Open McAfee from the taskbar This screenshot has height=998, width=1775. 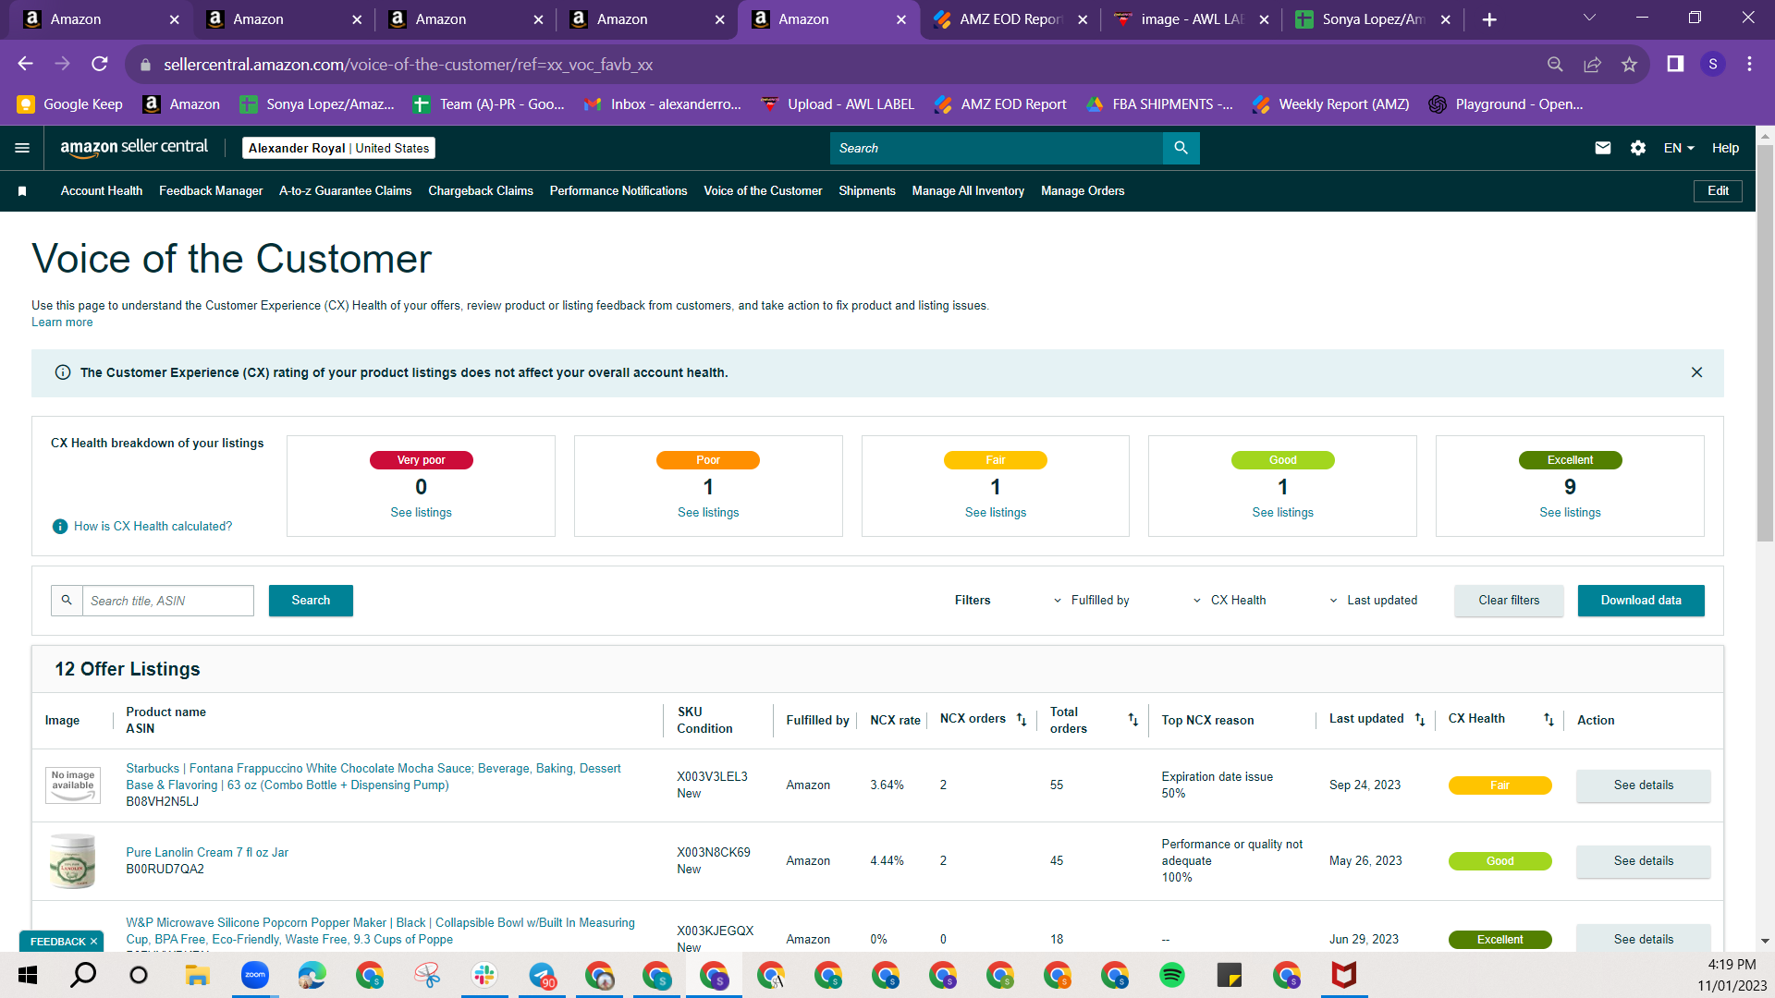point(1343,975)
